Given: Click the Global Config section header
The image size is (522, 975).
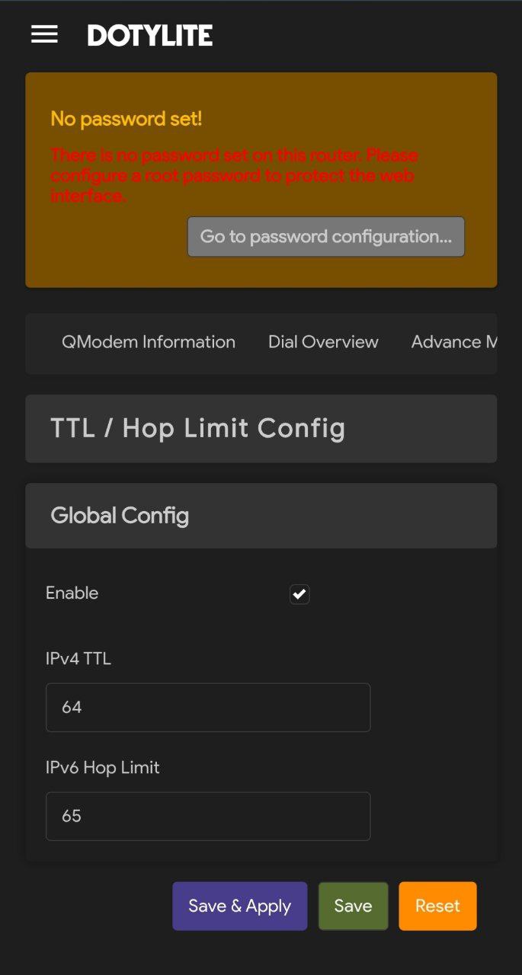Looking at the screenshot, I should pyautogui.click(x=120, y=516).
